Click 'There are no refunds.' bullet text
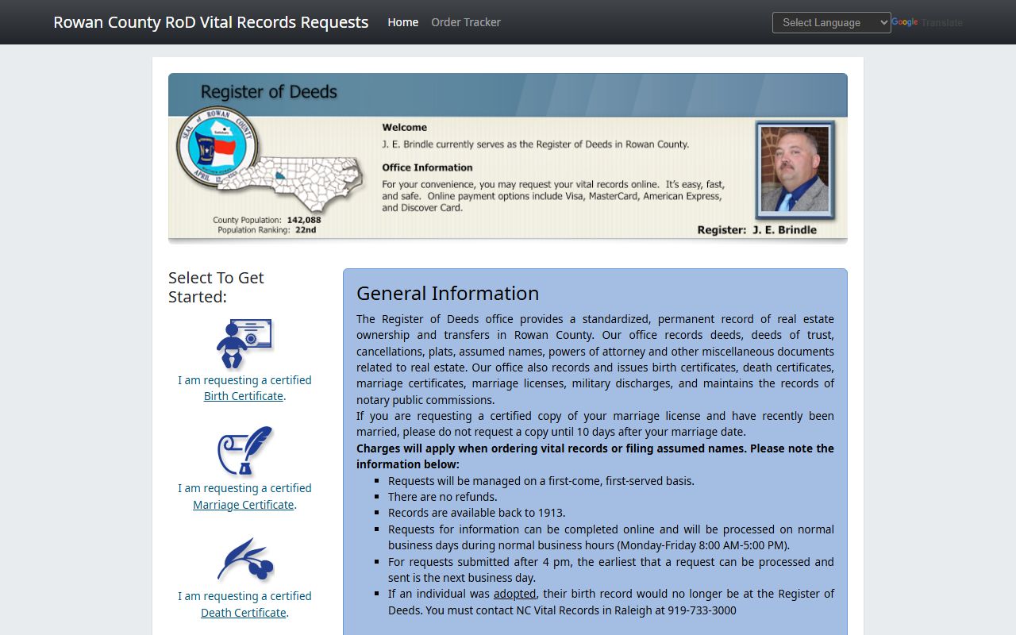The height and width of the screenshot is (635, 1016). pos(443,497)
